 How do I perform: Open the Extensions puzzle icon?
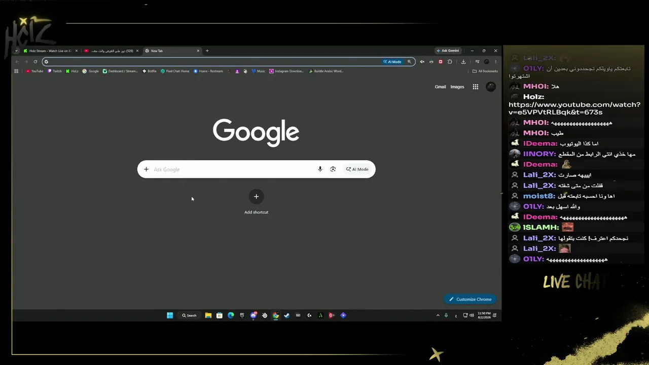pos(450,62)
